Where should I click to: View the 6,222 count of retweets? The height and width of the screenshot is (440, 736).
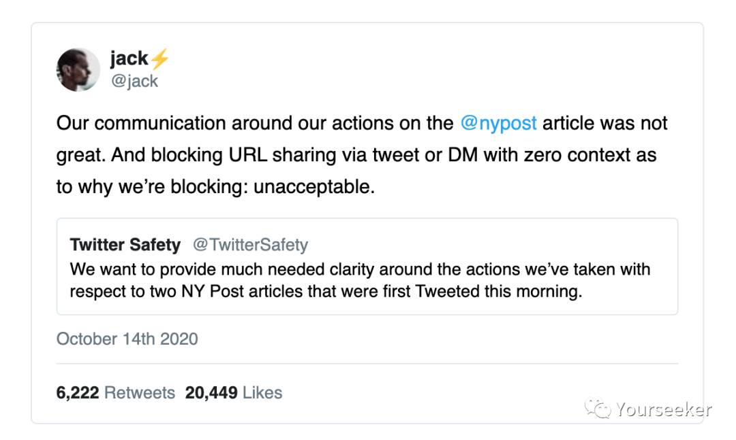coord(78,392)
